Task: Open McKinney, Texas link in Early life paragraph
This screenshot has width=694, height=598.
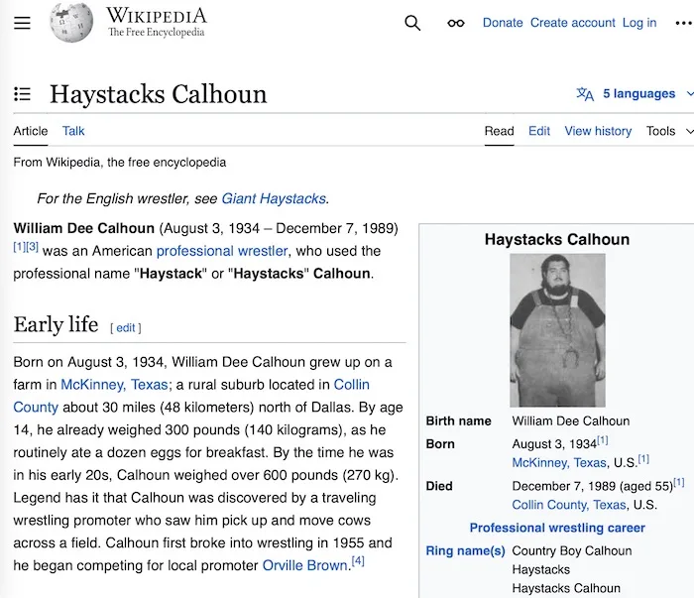Action: [x=114, y=384]
